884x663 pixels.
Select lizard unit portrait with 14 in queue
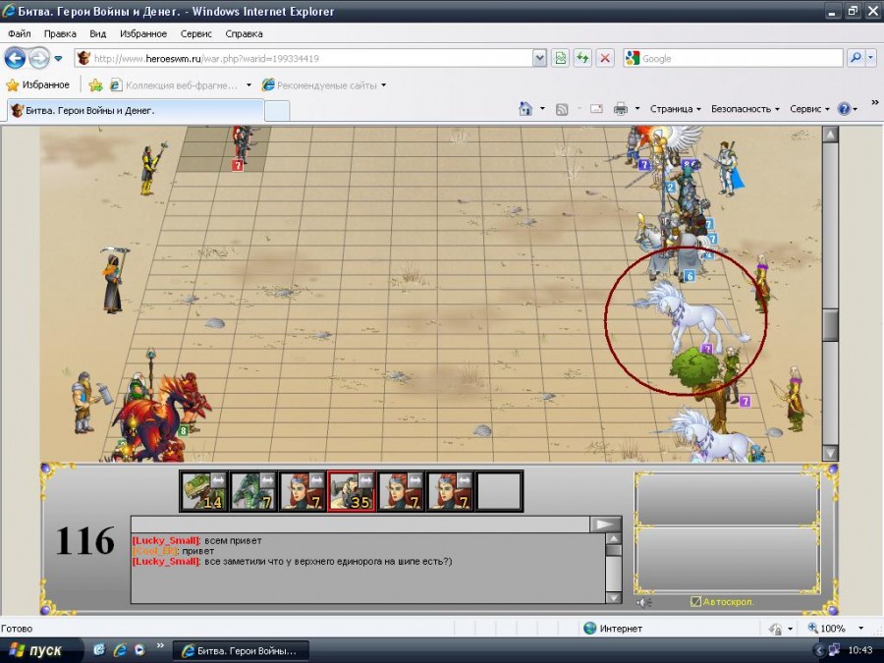pos(203,491)
